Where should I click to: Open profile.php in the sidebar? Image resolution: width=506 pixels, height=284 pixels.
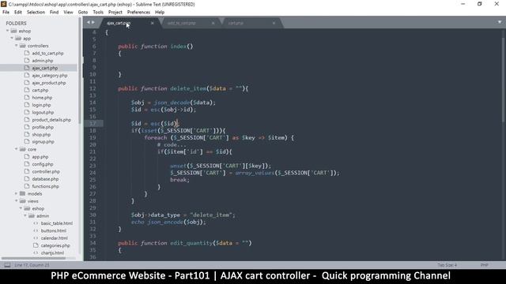click(43, 127)
